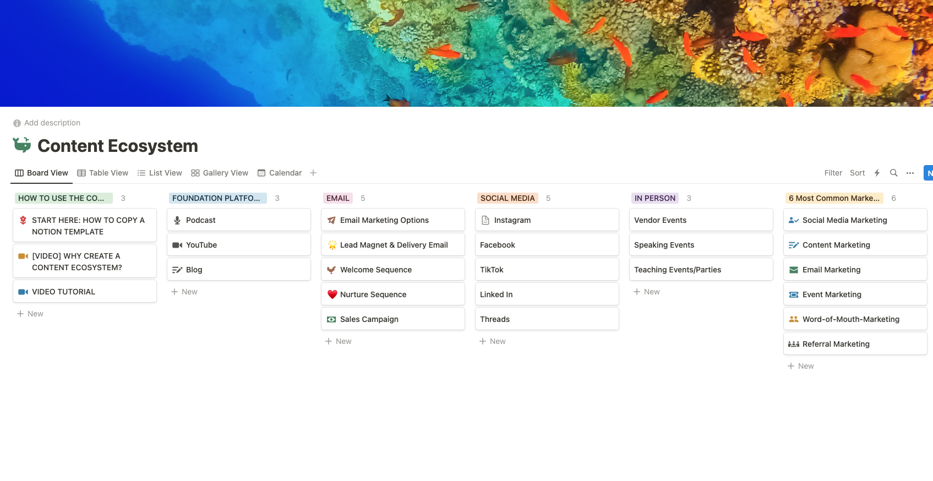Click the reef cover image
This screenshot has width=933, height=481.
click(466, 53)
